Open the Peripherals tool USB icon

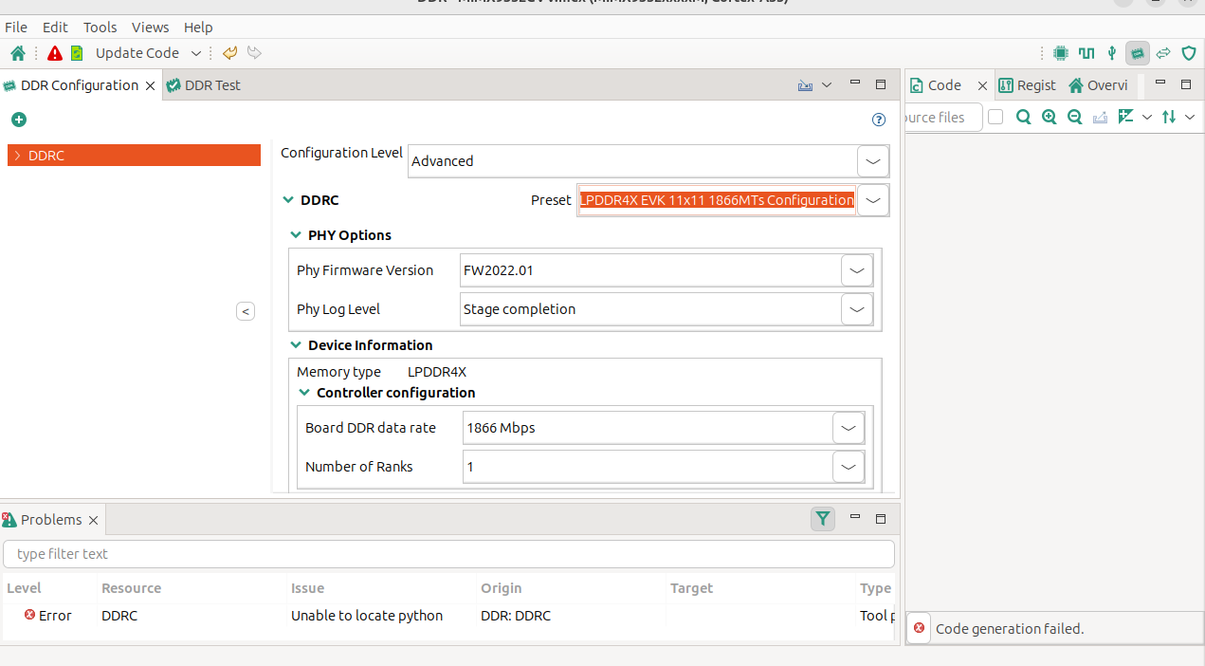pos(1112,53)
